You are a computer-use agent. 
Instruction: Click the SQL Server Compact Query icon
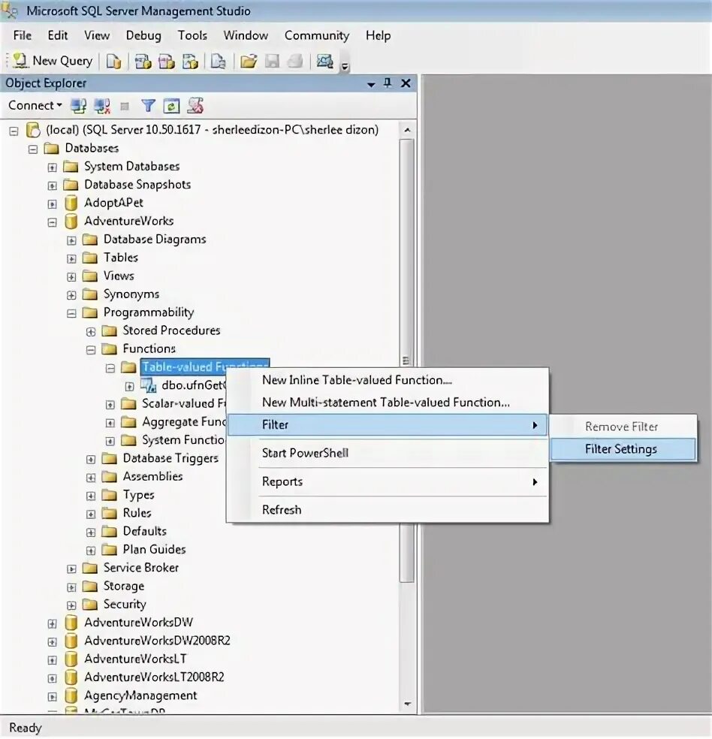218,62
